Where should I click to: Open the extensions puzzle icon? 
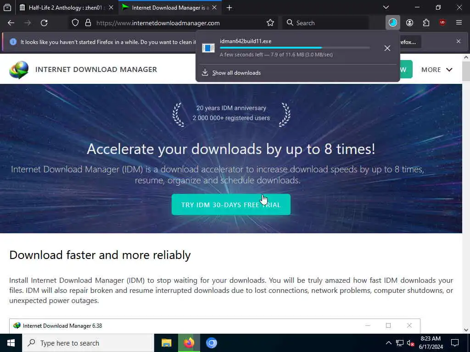(426, 23)
